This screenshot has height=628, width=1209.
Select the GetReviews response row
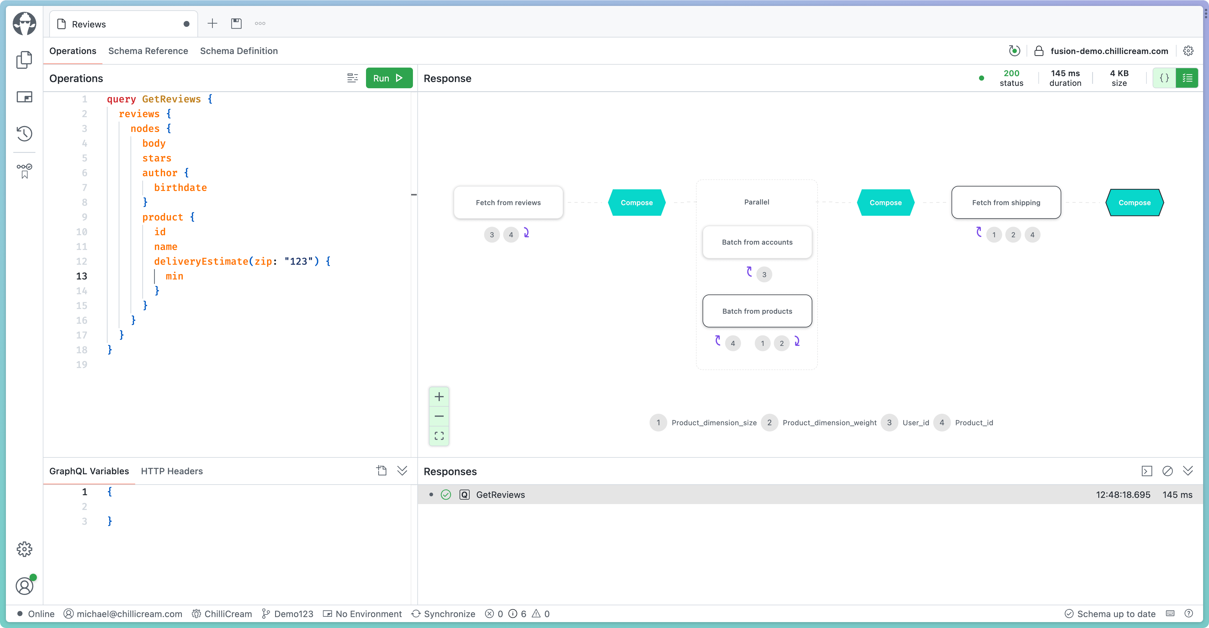tap(810, 495)
